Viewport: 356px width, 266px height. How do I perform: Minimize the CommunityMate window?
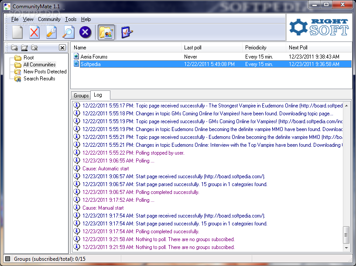coord(315,4)
